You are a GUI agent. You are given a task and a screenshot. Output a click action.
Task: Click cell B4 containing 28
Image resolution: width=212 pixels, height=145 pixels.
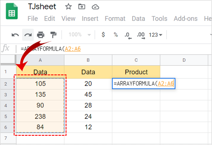[88, 105]
